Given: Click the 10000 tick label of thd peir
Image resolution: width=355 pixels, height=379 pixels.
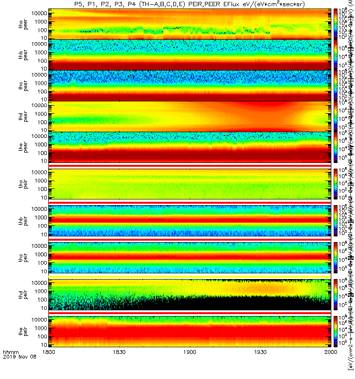Looking at the screenshot, I should 39,283.
